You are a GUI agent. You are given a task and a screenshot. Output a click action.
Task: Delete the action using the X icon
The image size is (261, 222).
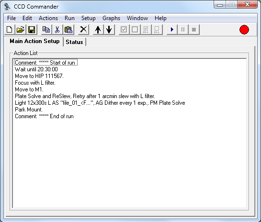tap(83, 30)
